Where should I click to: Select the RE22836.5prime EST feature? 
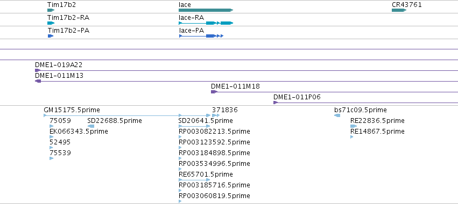354,126
